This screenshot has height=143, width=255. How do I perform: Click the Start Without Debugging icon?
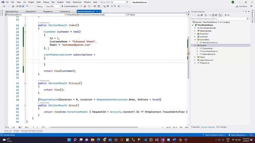[81, 6]
